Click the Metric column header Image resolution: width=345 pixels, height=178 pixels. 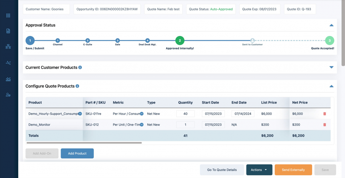click(x=118, y=103)
